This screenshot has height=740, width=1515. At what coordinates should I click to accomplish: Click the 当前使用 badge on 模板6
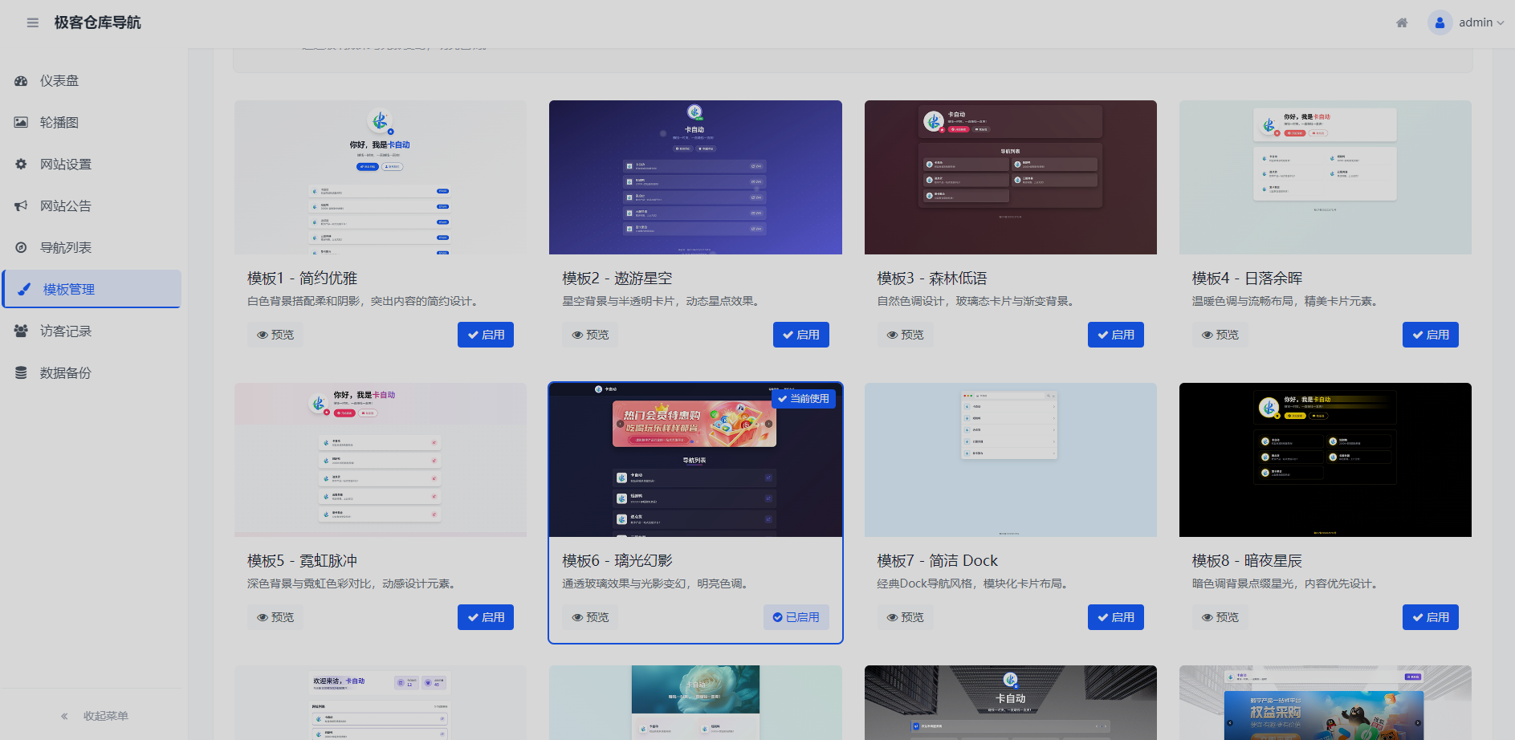pyautogui.click(x=804, y=398)
